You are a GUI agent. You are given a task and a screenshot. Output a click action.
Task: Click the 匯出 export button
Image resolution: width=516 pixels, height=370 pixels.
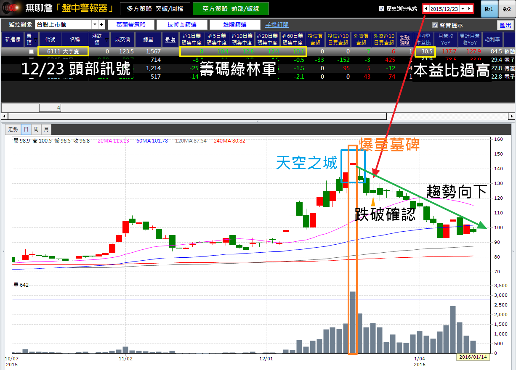505,25
